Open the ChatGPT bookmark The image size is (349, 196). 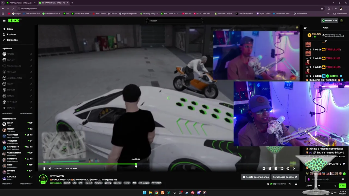(112, 13)
